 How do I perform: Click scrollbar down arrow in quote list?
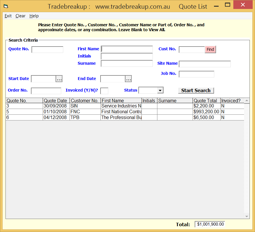247,216
